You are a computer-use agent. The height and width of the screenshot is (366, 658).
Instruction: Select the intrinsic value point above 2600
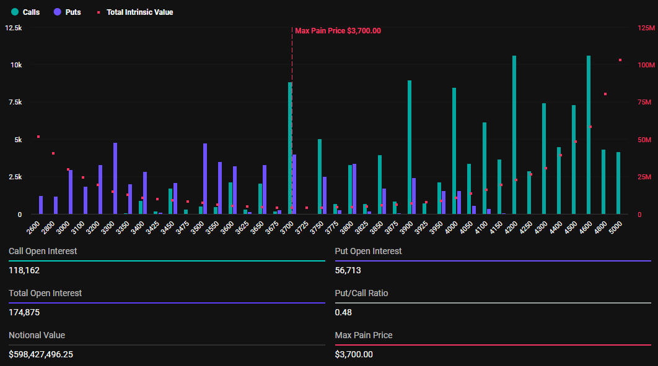(38, 137)
